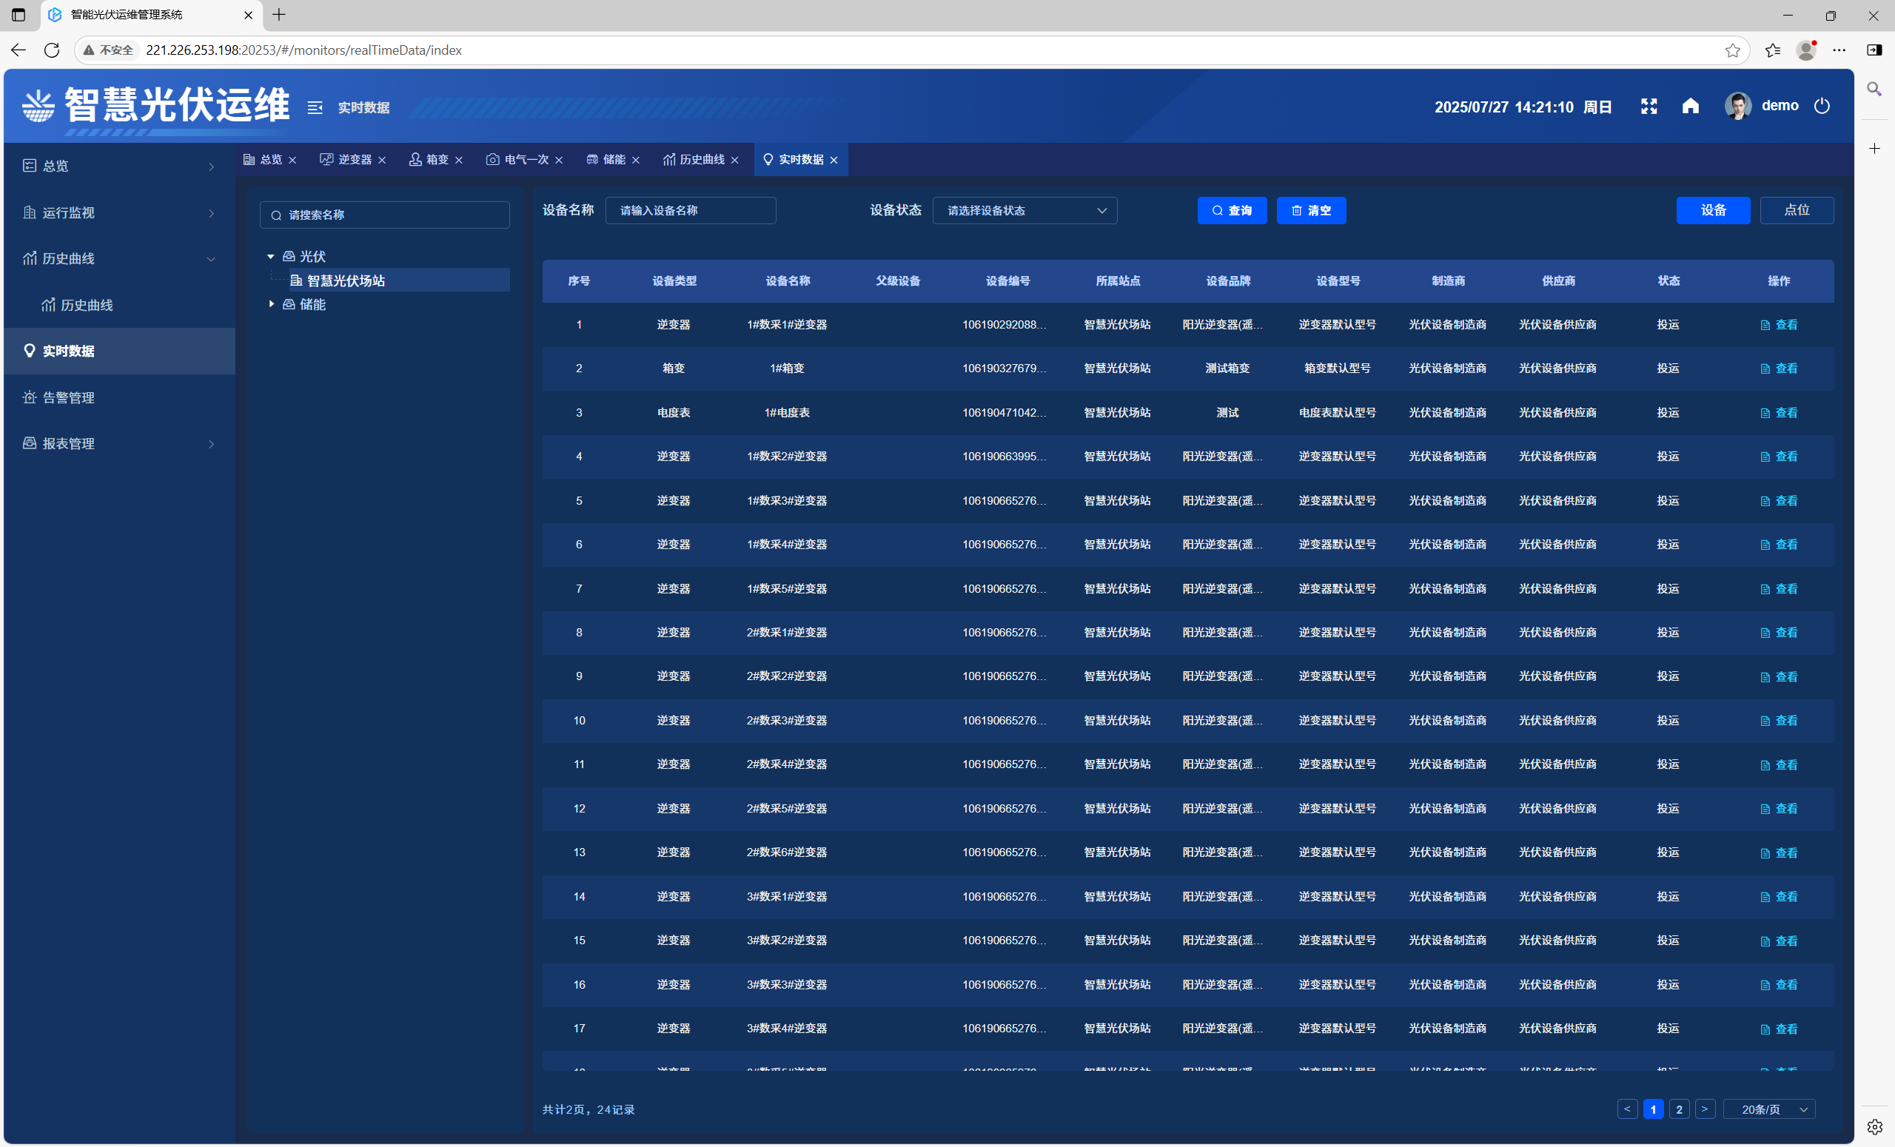Close the 历史曲线 tab

point(735,160)
